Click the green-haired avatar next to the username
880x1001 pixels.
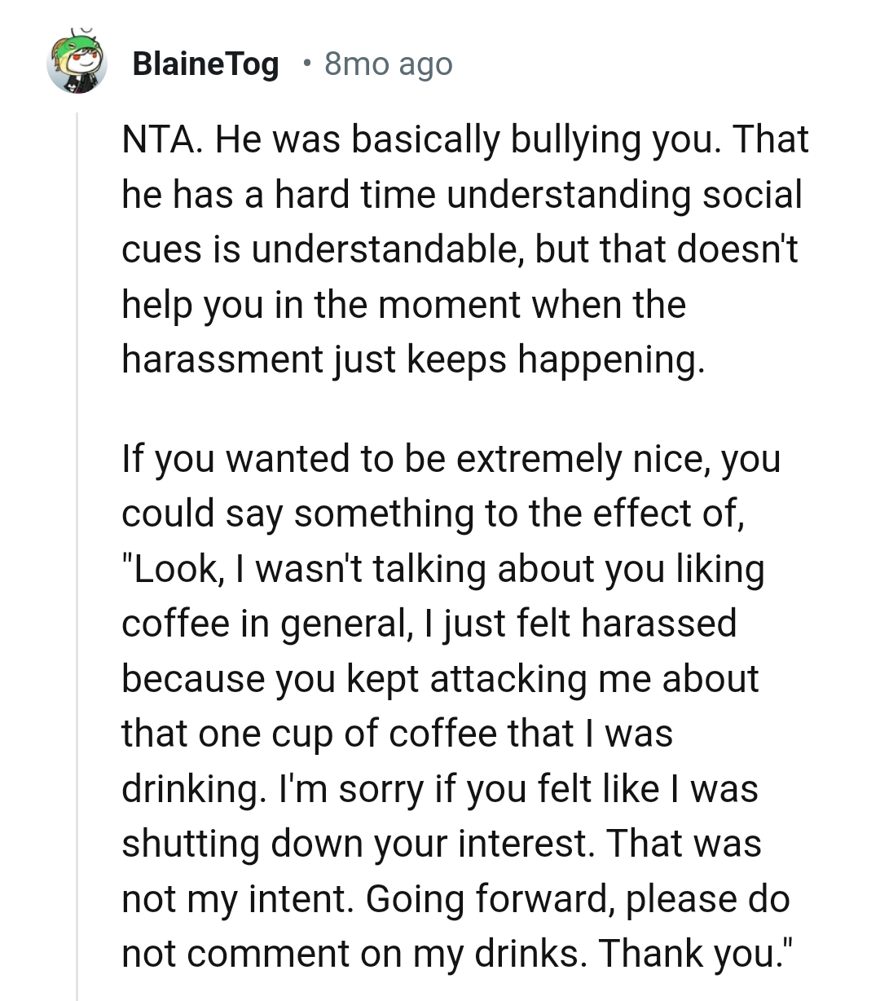(77, 61)
